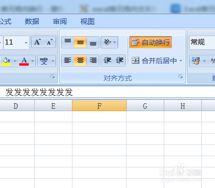The height and width of the screenshot is (188, 215).
Task: Open font color dropdown arrow
Action: click(32, 61)
